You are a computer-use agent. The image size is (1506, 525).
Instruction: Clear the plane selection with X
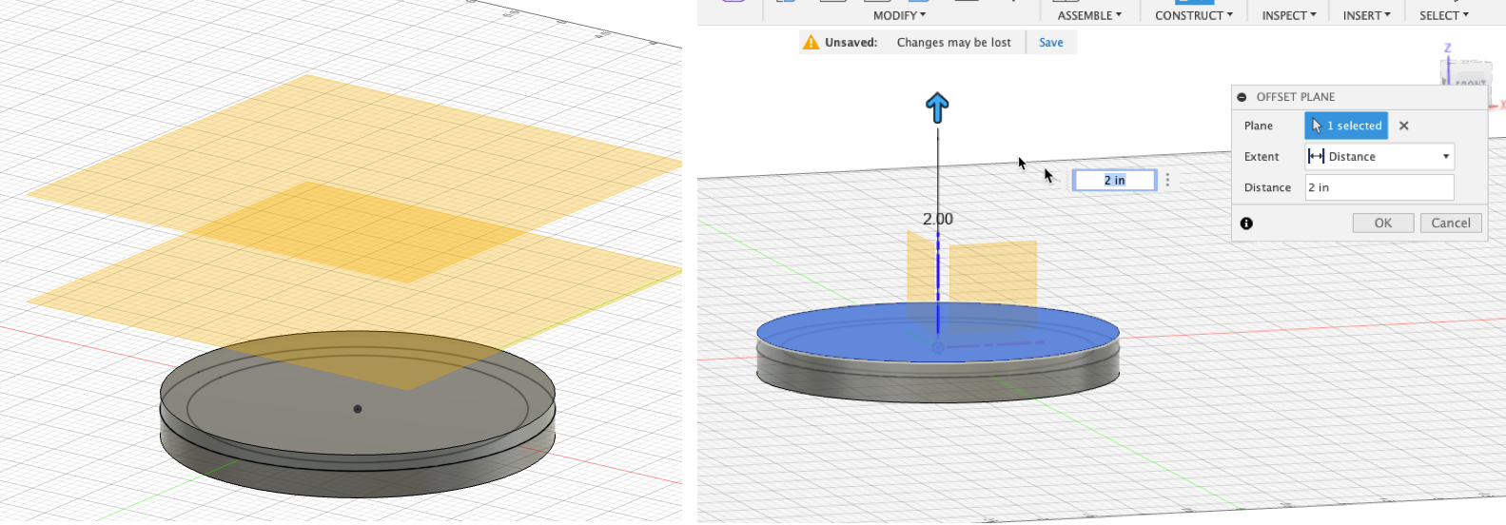point(1403,126)
